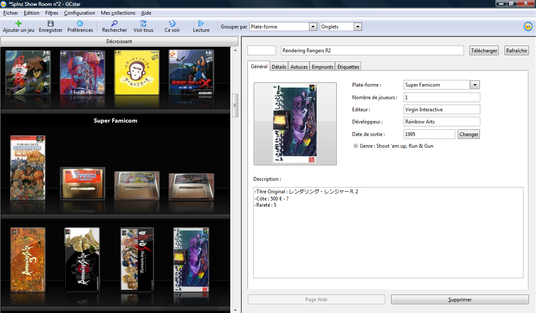The width and height of the screenshot is (536, 313).
Task: Click the Développeur Rainbow Arts field
Action: click(x=442, y=122)
